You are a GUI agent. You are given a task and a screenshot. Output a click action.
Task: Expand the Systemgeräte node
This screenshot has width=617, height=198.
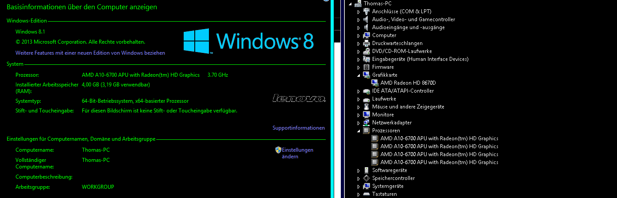click(x=359, y=186)
